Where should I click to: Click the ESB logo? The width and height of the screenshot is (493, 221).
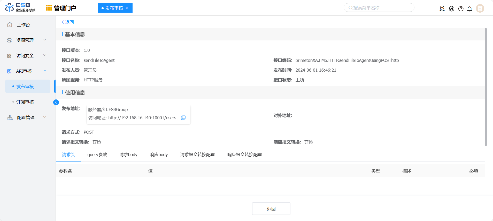click(x=20, y=8)
